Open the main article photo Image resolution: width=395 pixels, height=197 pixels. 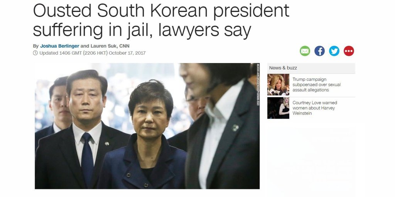point(147,126)
